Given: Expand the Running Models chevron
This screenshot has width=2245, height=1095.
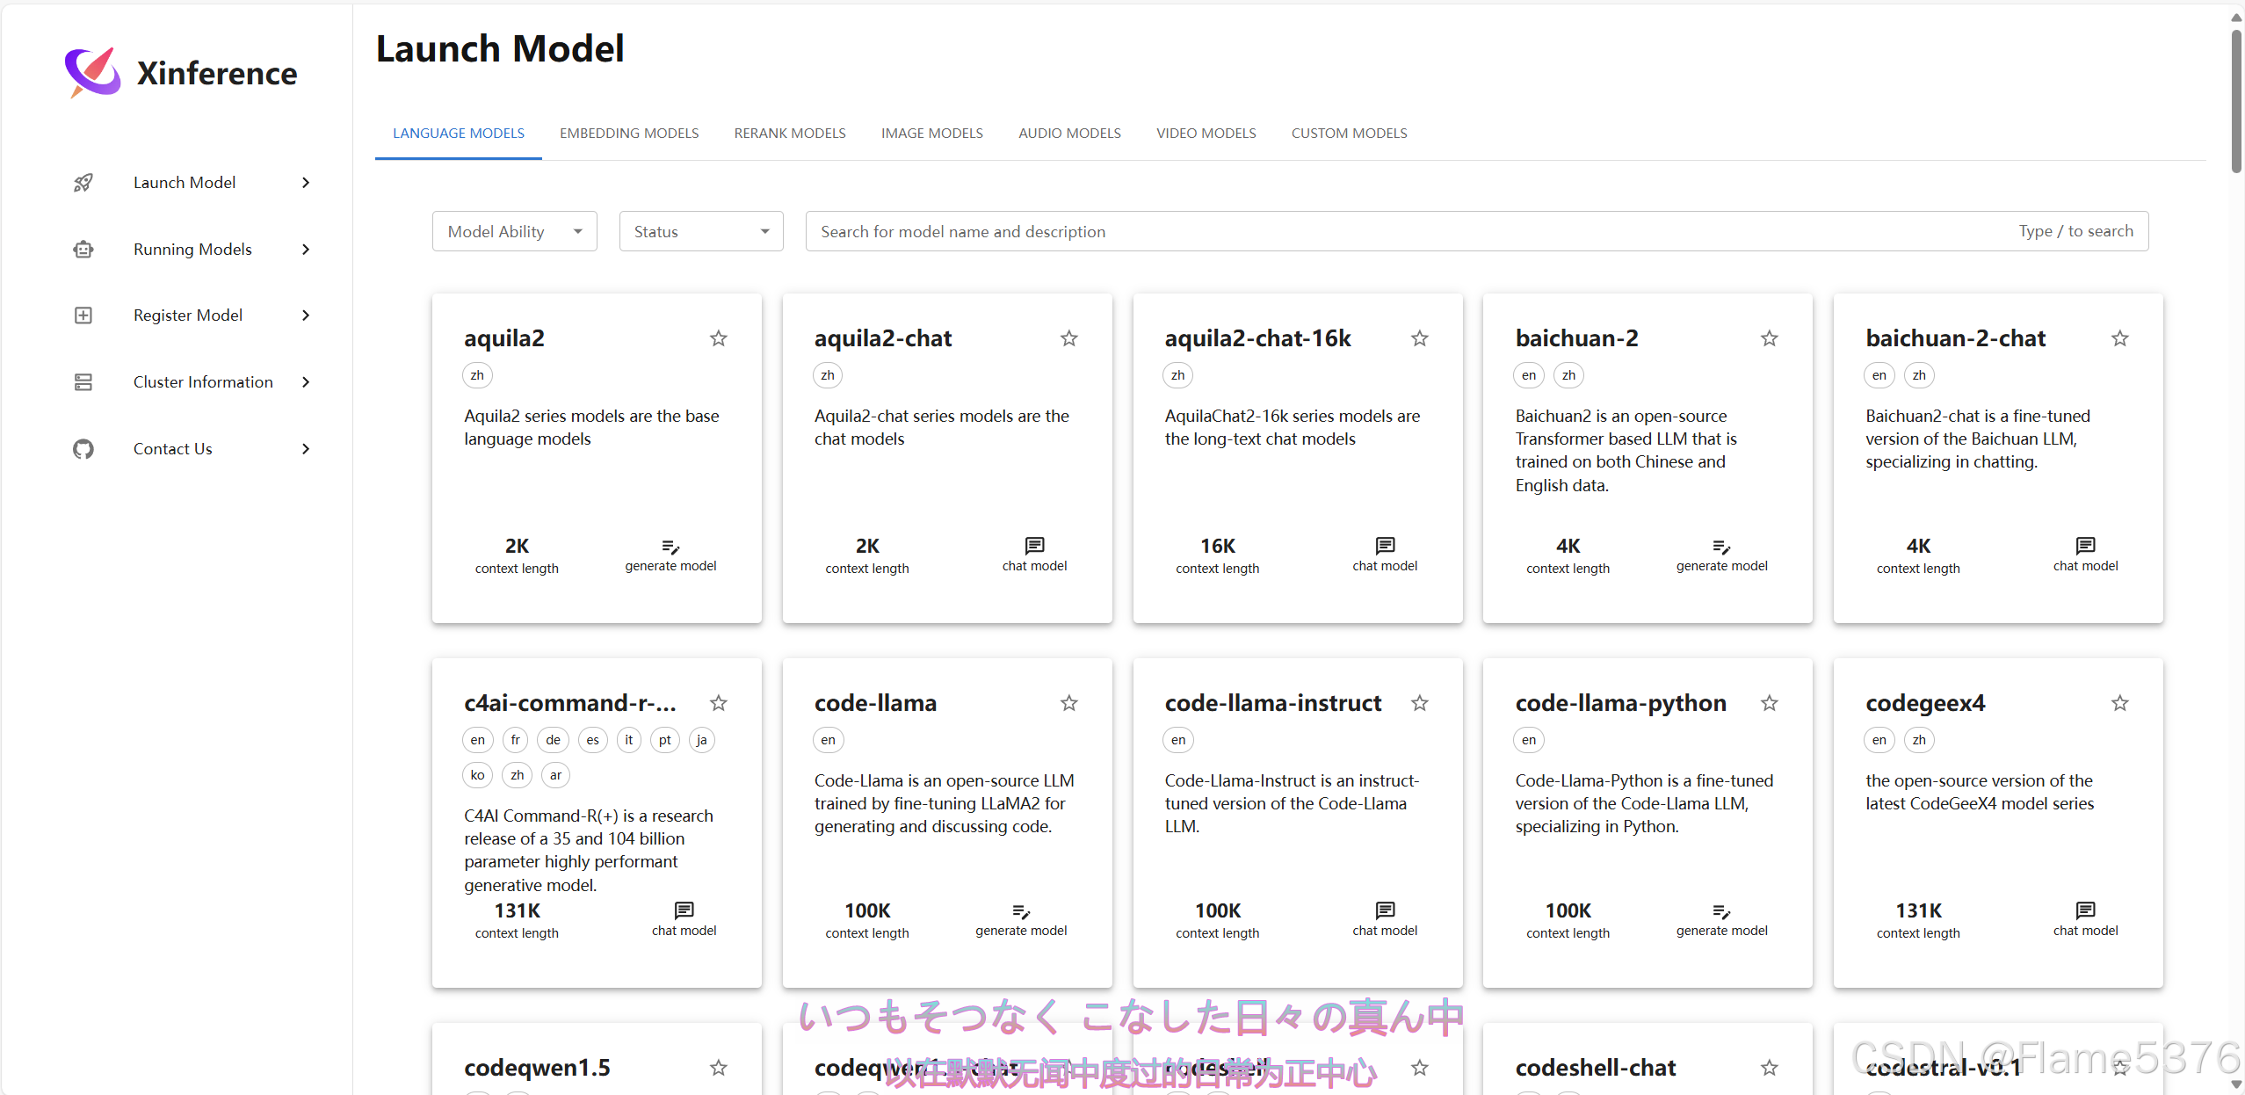Looking at the screenshot, I should 306,250.
